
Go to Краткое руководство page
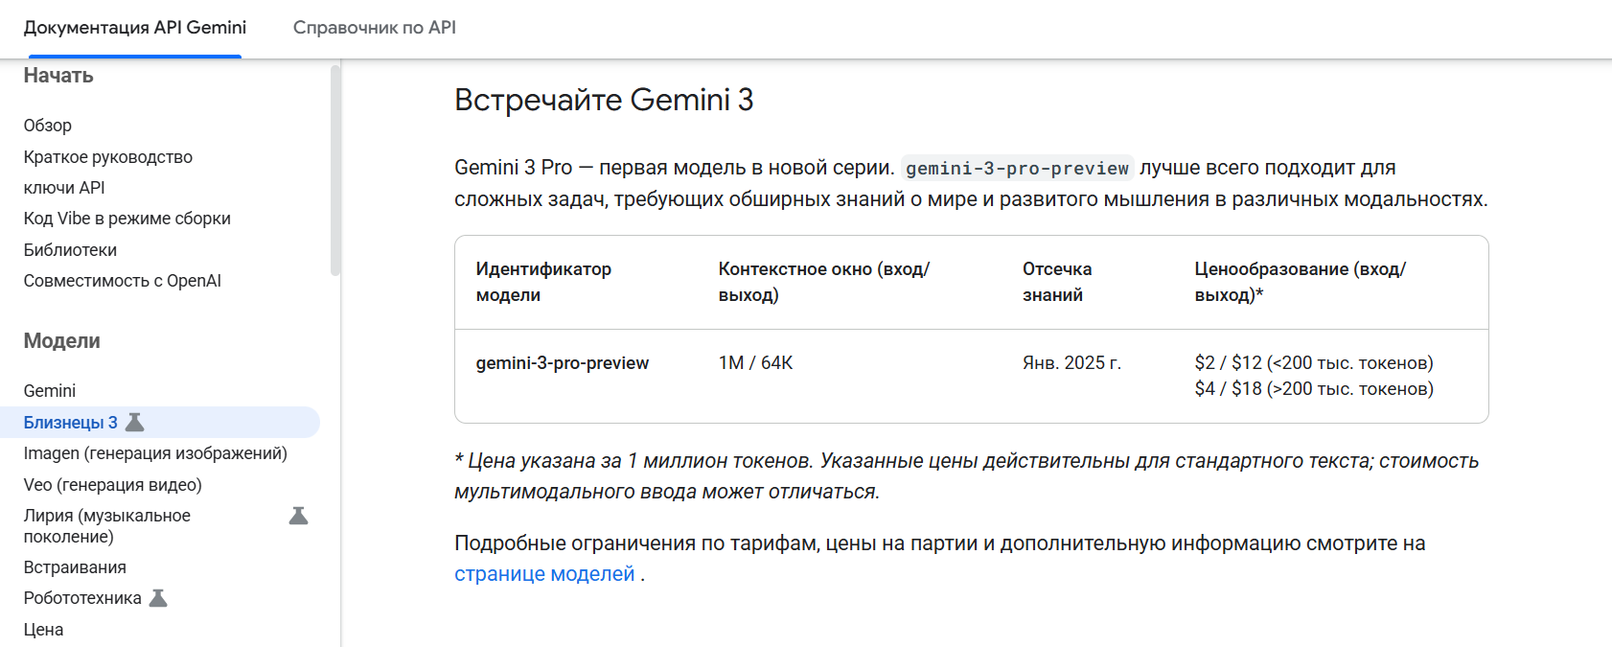[108, 157]
